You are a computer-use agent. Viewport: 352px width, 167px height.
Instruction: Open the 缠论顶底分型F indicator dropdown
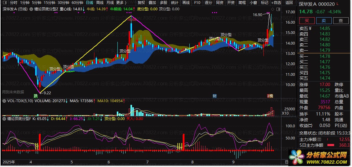click(4, 119)
